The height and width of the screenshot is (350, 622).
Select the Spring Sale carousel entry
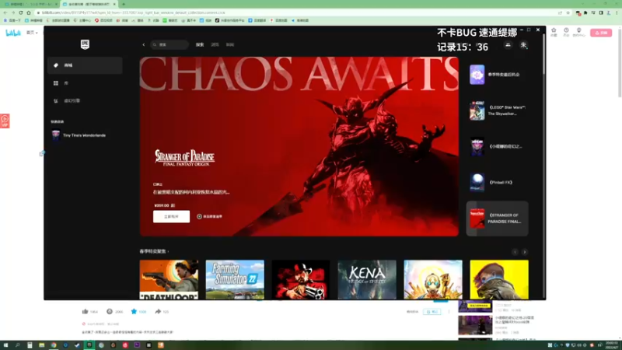click(x=497, y=75)
